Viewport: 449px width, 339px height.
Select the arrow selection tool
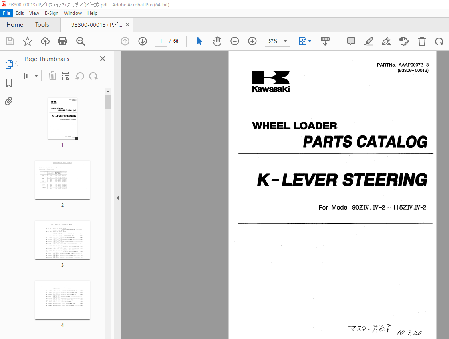(199, 41)
